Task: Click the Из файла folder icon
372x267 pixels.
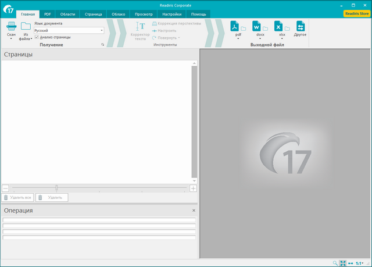Action: click(26, 26)
